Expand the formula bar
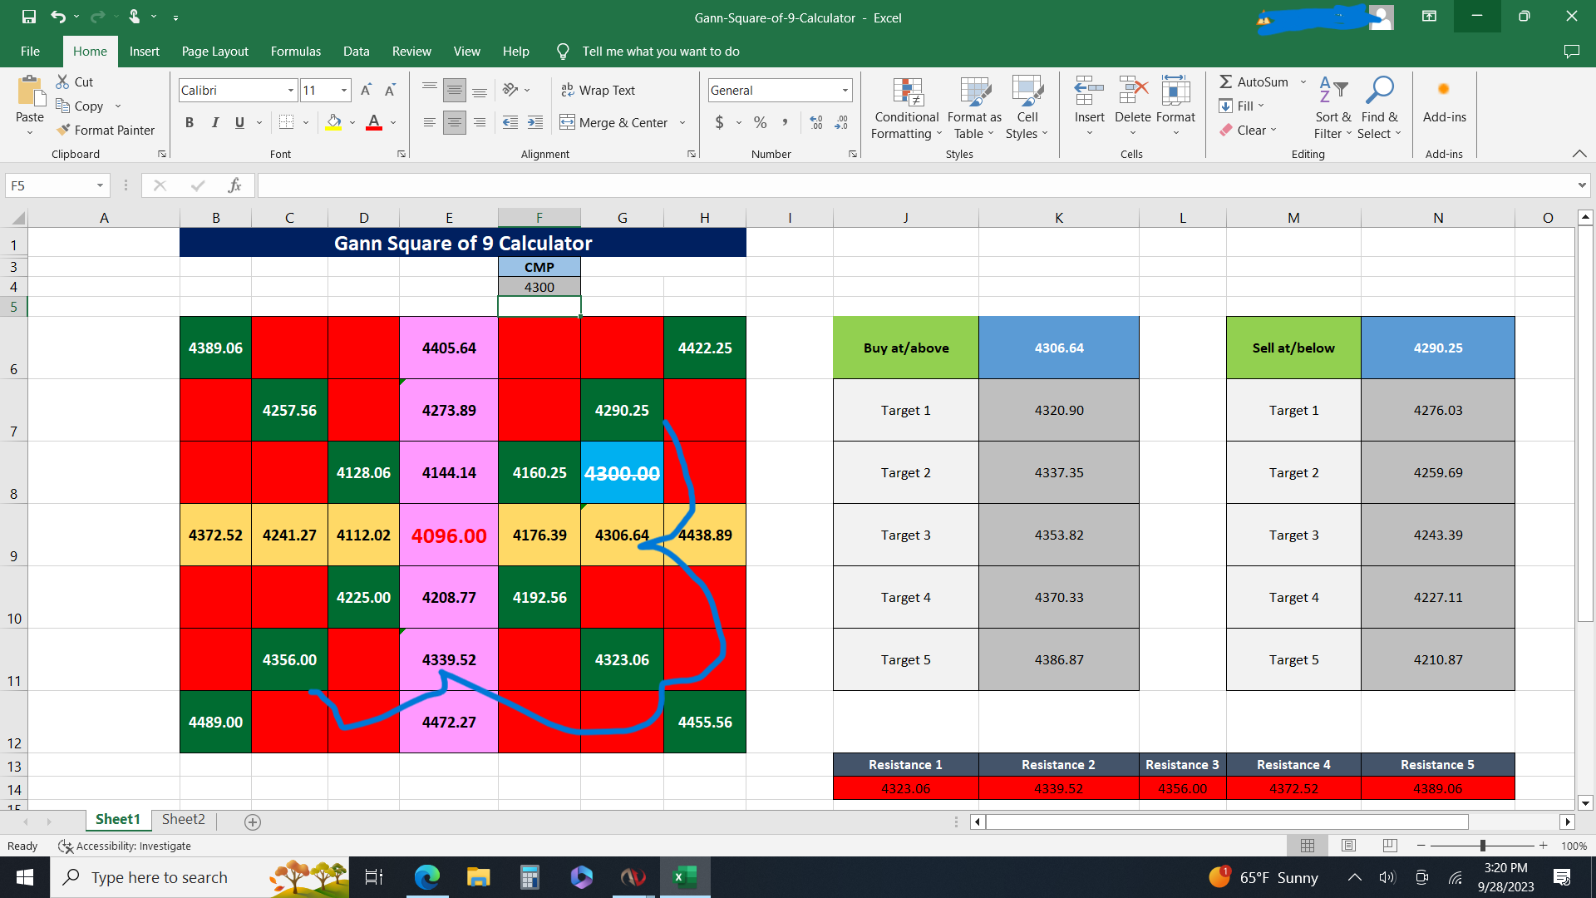The width and height of the screenshot is (1596, 898). pyautogui.click(x=1581, y=185)
